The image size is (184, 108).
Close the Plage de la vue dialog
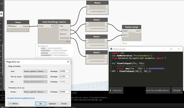68,62
